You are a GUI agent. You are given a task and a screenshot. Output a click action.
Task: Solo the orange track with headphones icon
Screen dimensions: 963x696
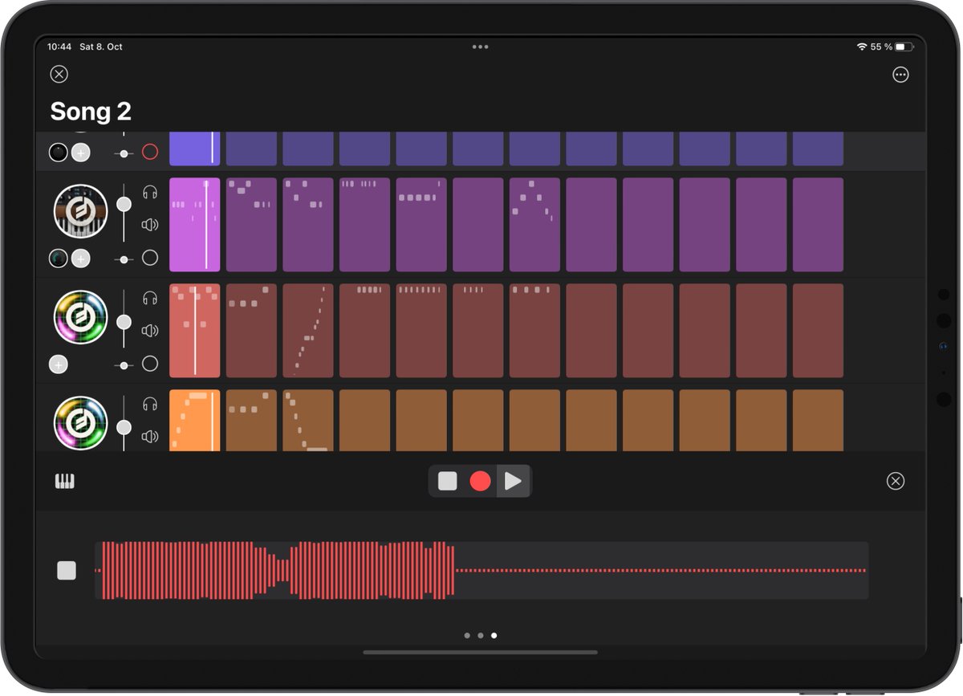(x=150, y=404)
